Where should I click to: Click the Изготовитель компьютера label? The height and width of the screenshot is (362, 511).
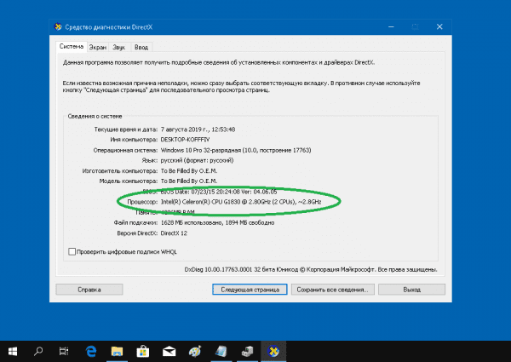point(119,170)
